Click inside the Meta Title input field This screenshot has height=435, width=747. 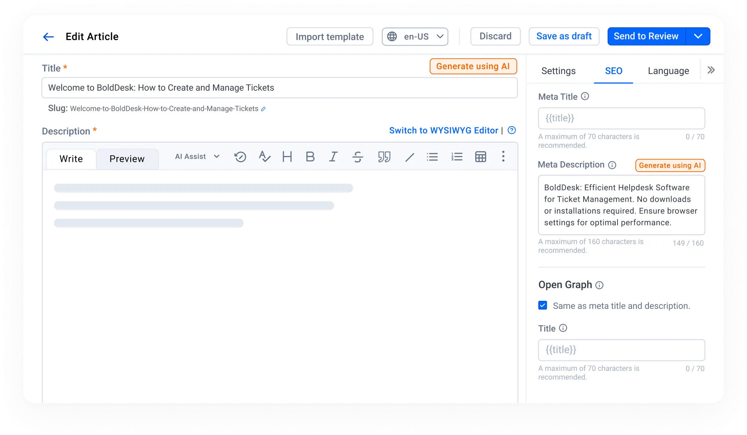click(x=621, y=118)
